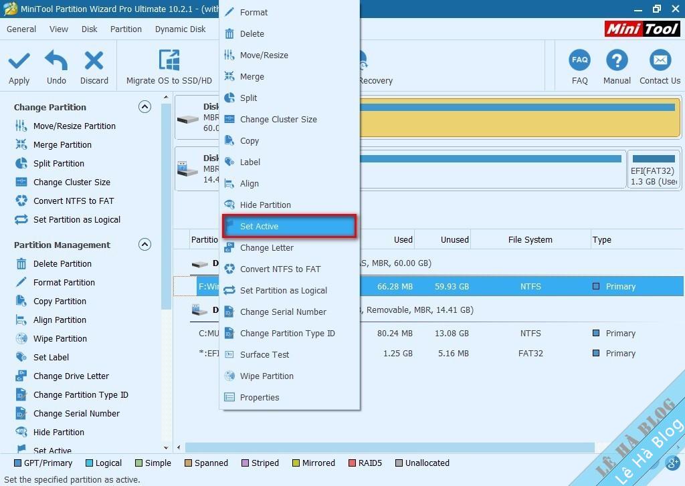685x486 pixels.
Task: Click the Apply checkmark icon
Action: point(19,61)
